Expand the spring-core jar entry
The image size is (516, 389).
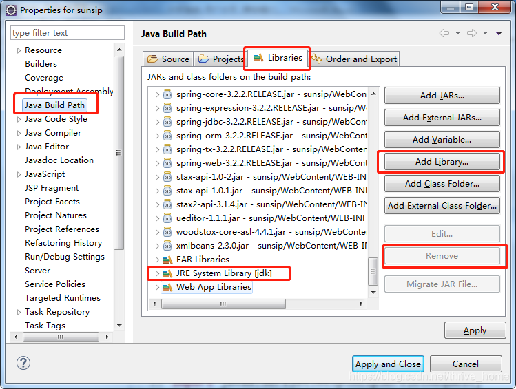(157, 94)
